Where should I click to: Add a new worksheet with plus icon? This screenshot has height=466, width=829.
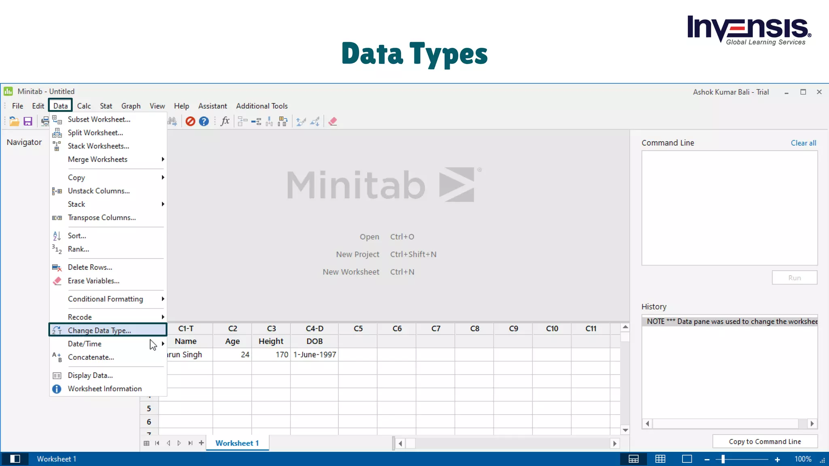[201, 443]
